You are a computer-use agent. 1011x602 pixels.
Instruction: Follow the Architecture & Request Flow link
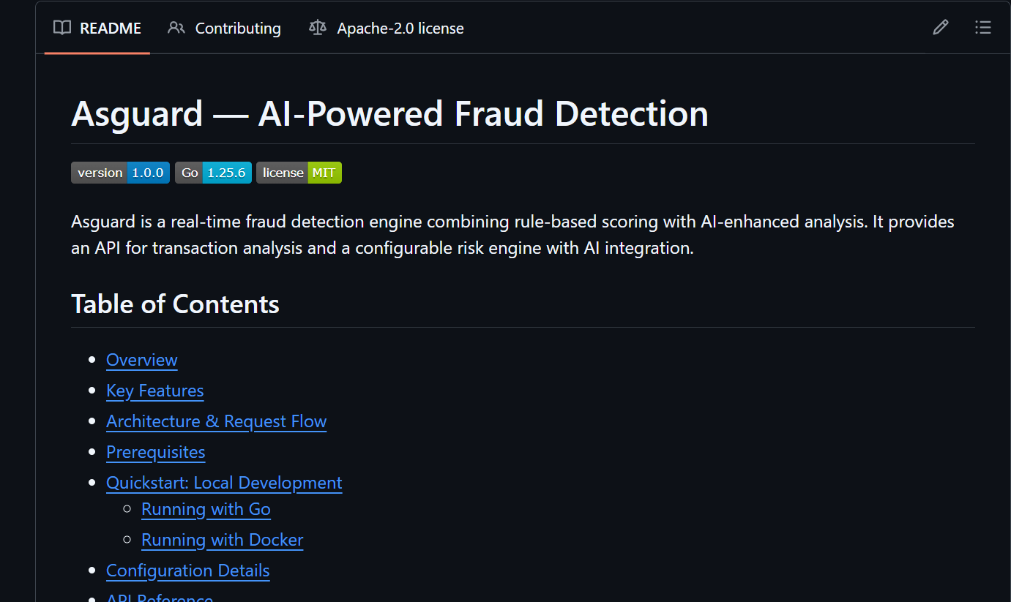[x=216, y=421]
